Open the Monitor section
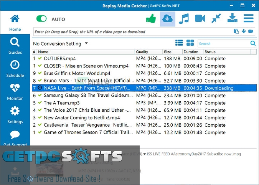 (15, 92)
